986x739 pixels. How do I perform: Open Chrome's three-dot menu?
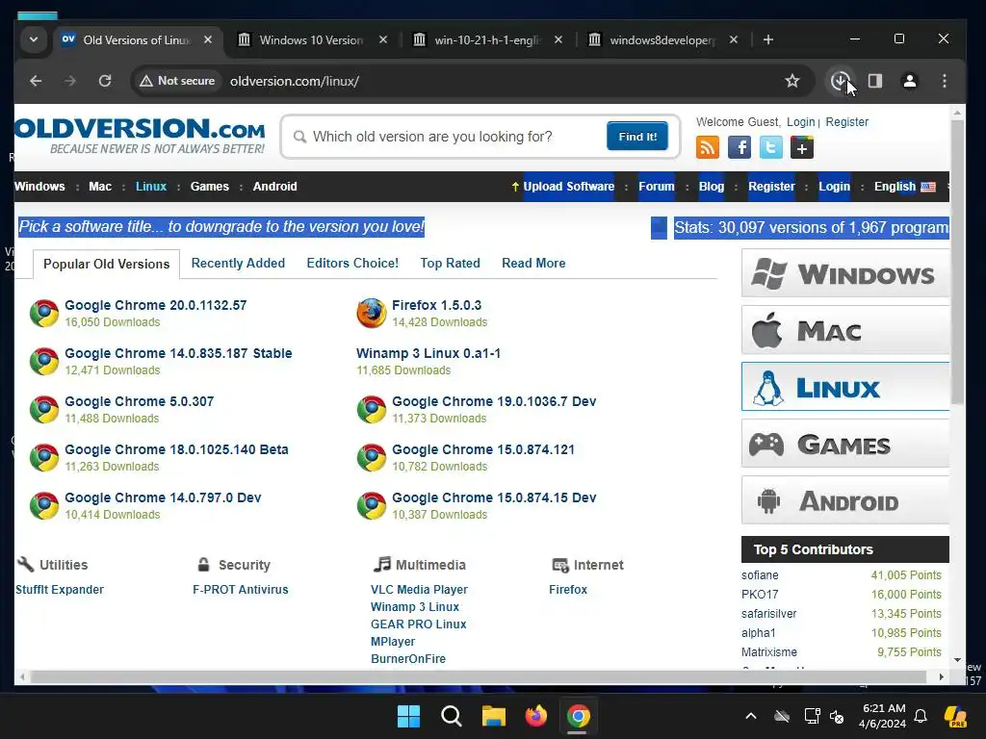pyautogui.click(x=944, y=81)
